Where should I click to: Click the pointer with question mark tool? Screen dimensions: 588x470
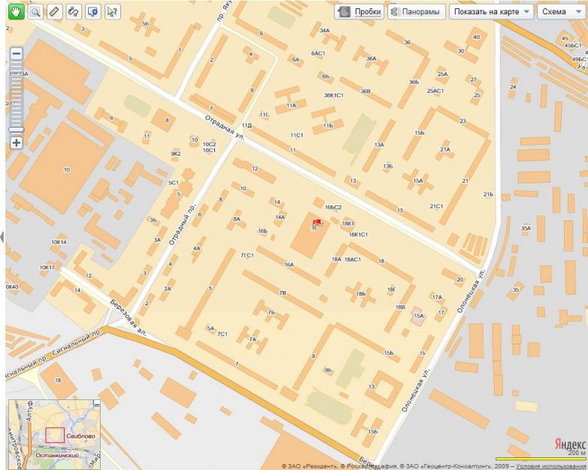point(112,11)
